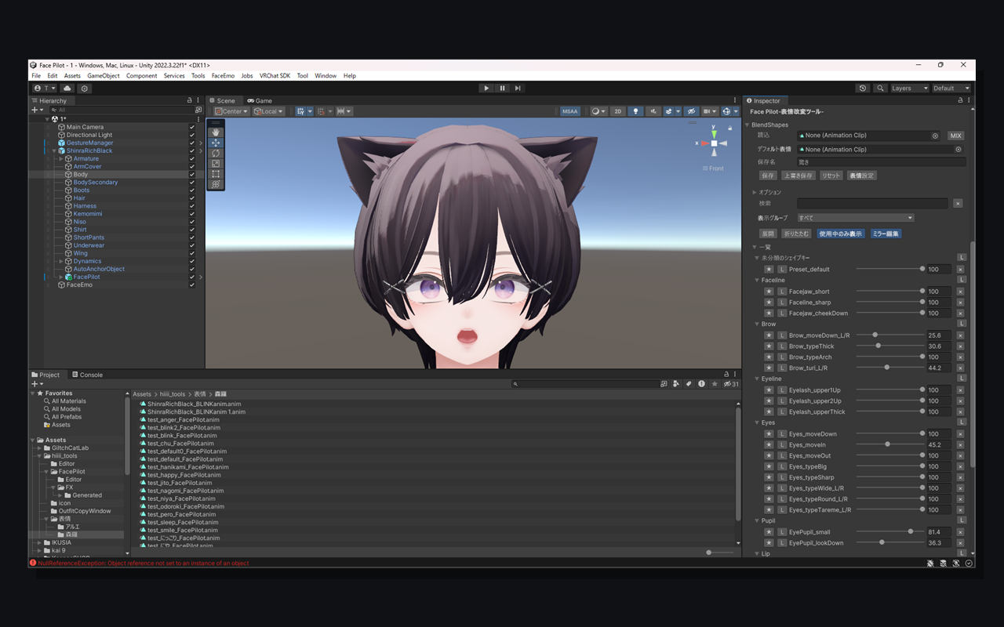Screen dimensions: 1004x627
Task: Open the Center pivot dropdown
Action: point(230,111)
